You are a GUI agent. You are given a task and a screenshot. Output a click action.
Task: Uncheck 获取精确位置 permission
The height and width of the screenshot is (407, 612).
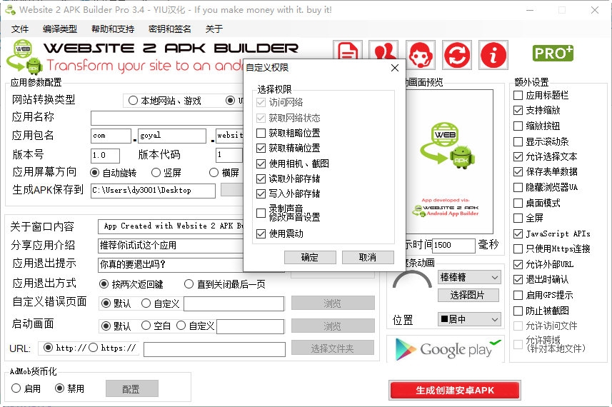pyautogui.click(x=261, y=149)
